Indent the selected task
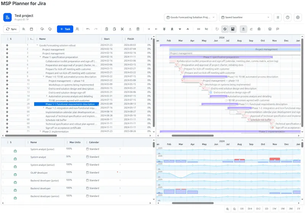The image size is (305, 213). 149,29
